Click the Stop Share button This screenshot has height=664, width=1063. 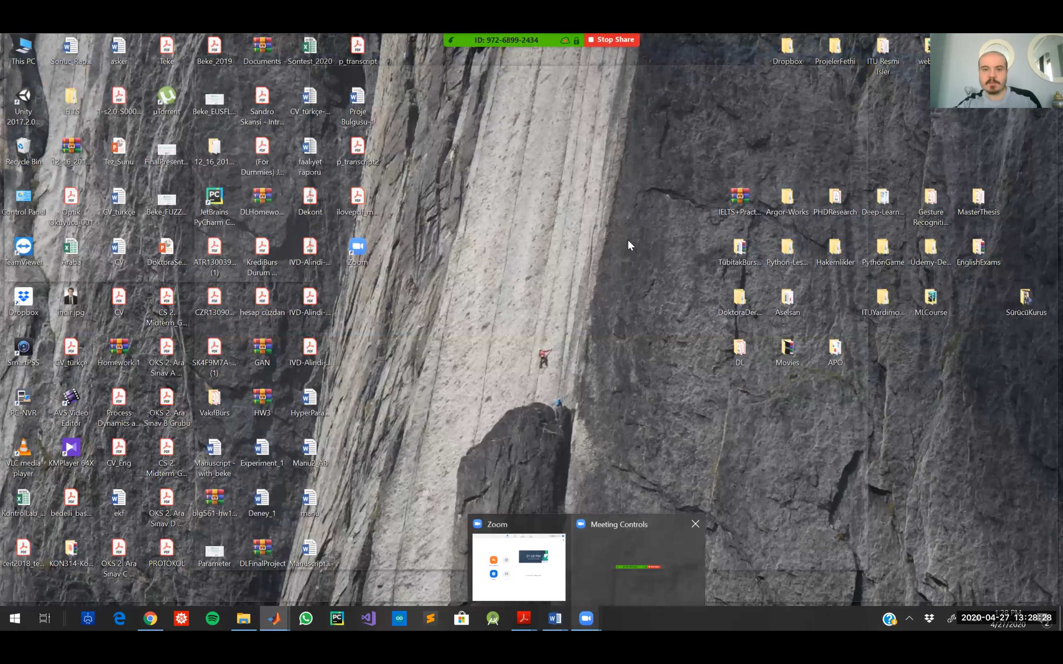click(x=612, y=40)
